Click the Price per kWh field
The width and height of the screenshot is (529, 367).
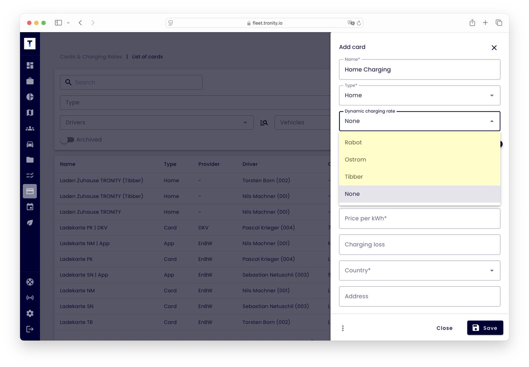click(420, 218)
